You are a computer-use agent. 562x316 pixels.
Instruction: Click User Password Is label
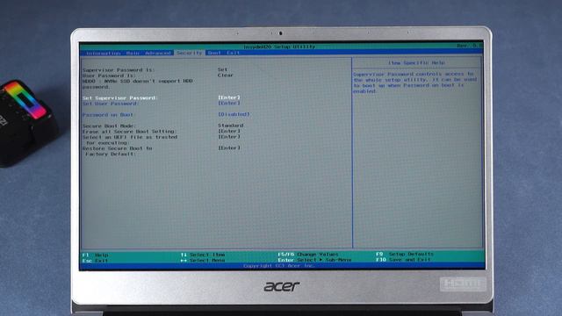point(109,76)
